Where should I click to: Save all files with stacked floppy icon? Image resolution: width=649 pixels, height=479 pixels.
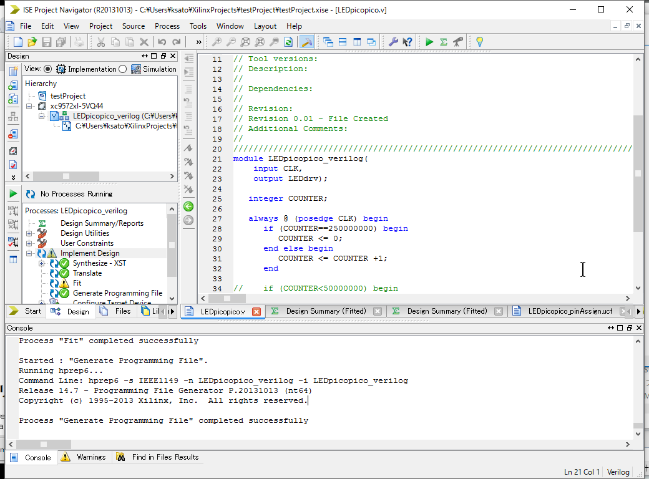pos(61,42)
